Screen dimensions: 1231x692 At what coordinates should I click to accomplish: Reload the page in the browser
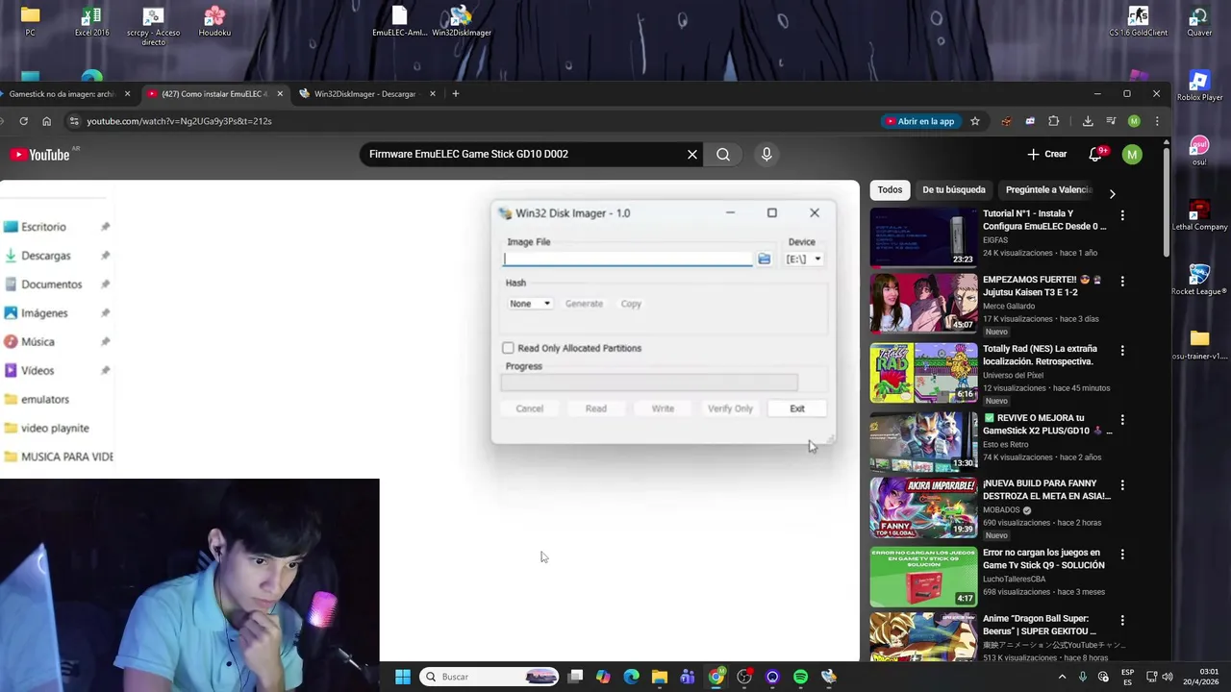24,121
